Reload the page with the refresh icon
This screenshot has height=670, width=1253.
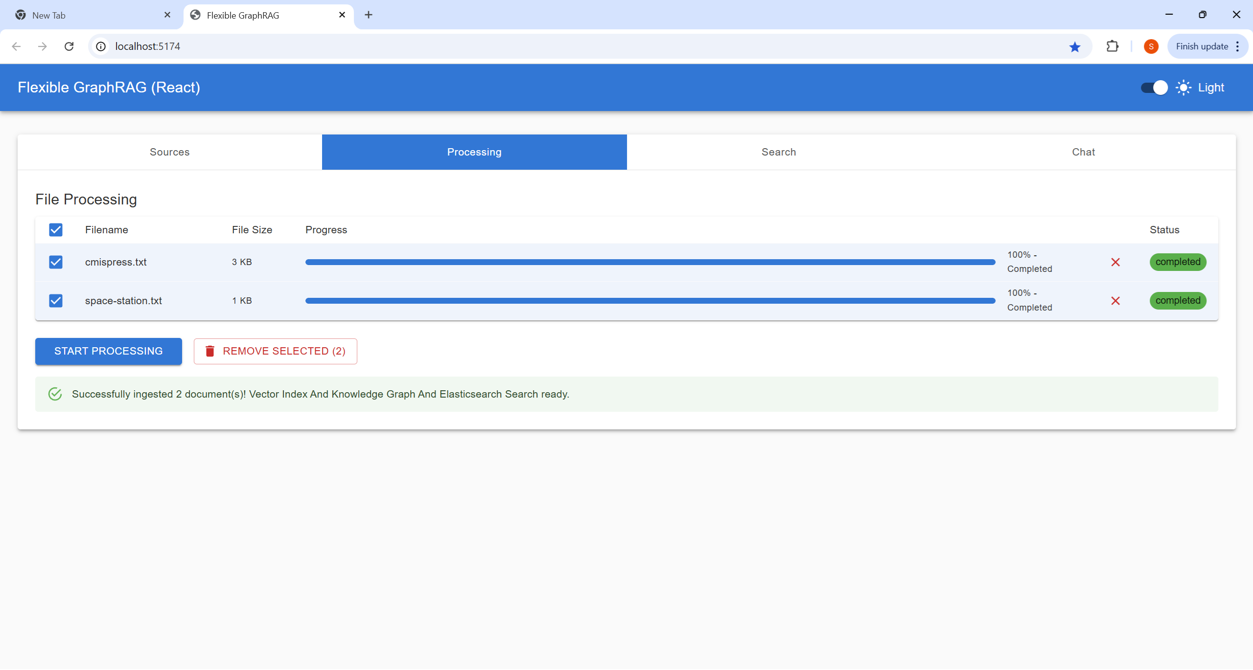(69, 46)
